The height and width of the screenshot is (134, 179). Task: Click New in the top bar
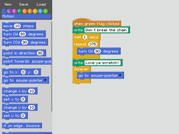[x=8, y=4]
